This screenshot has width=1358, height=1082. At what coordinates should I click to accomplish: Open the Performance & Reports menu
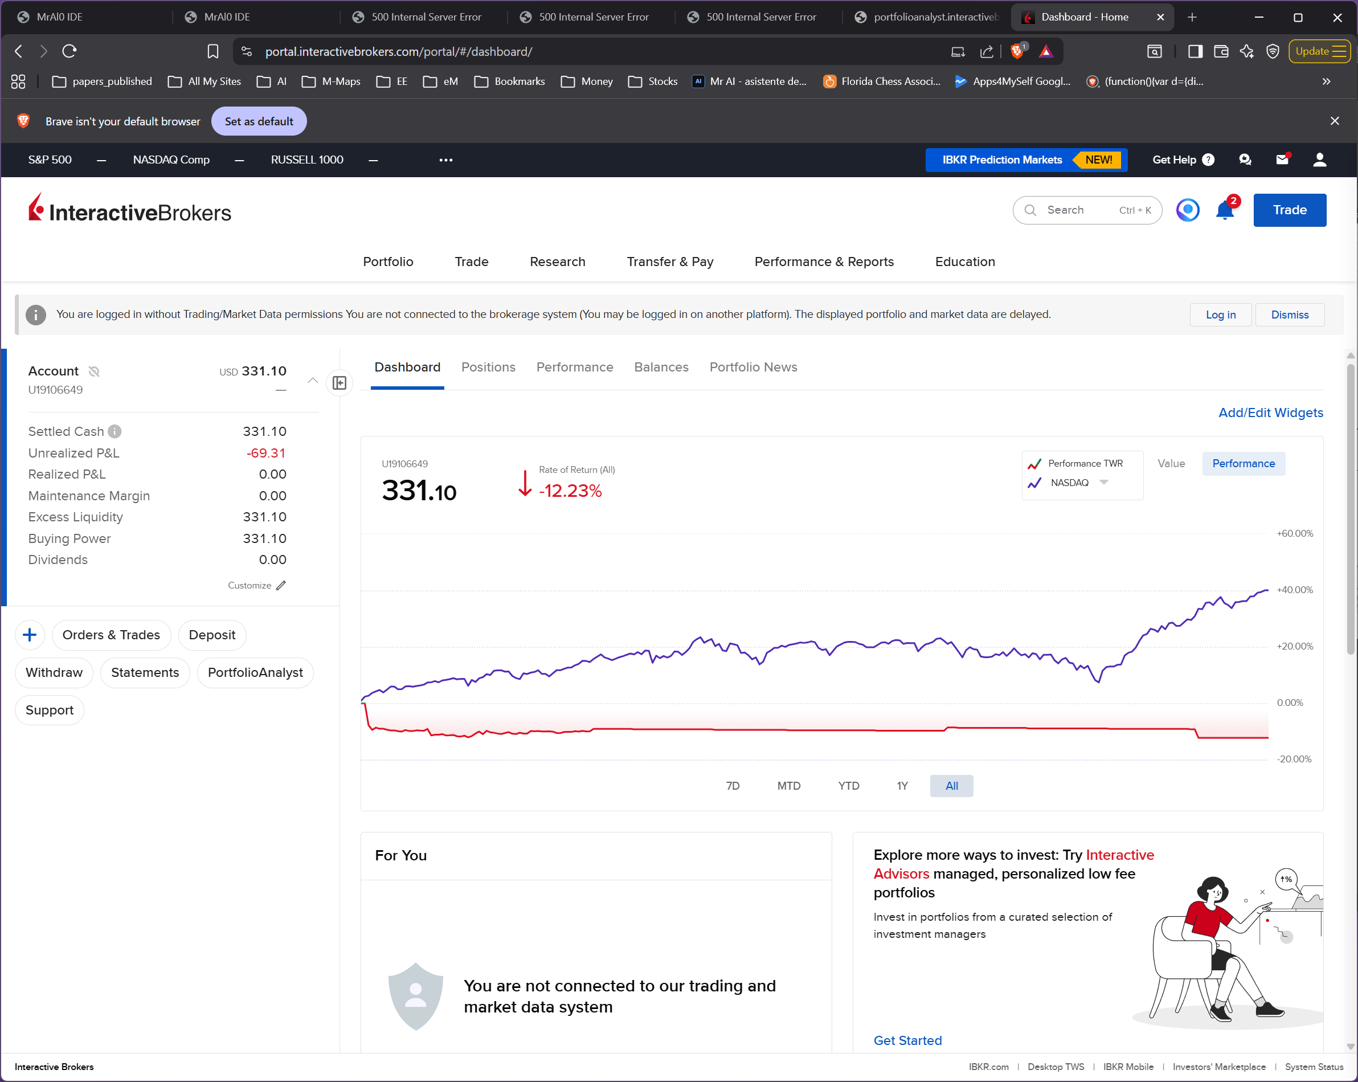tap(824, 262)
